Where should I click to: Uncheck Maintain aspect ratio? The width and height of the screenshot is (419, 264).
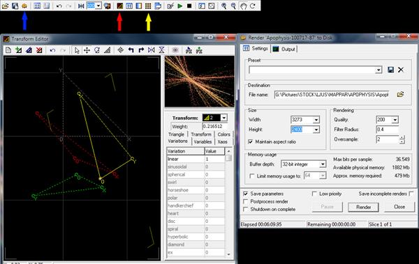click(251, 141)
